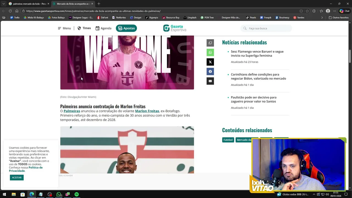Focus the 'Faça sua busca' search field
This screenshot has width=352, height=198.
click(266, 28)
